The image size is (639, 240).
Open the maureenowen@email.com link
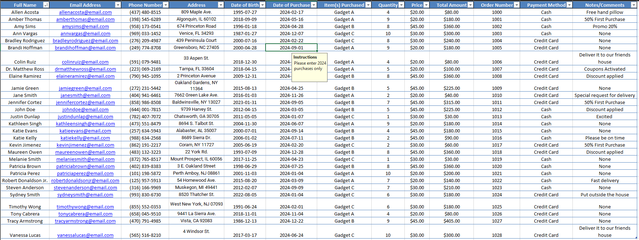85,152
